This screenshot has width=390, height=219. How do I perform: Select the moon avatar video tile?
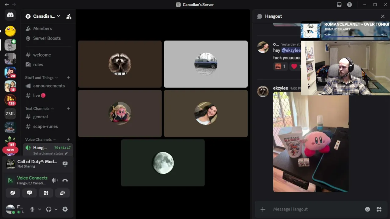point(163,163)
